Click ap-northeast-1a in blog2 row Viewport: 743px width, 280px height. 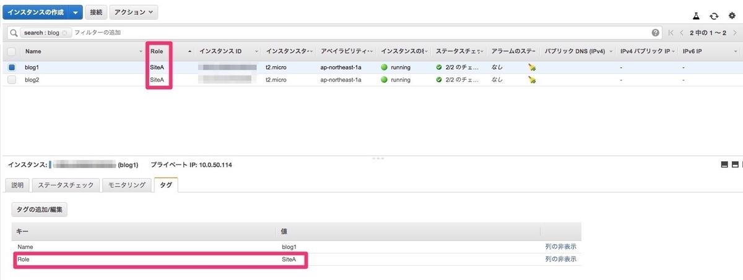click(341, 80)
